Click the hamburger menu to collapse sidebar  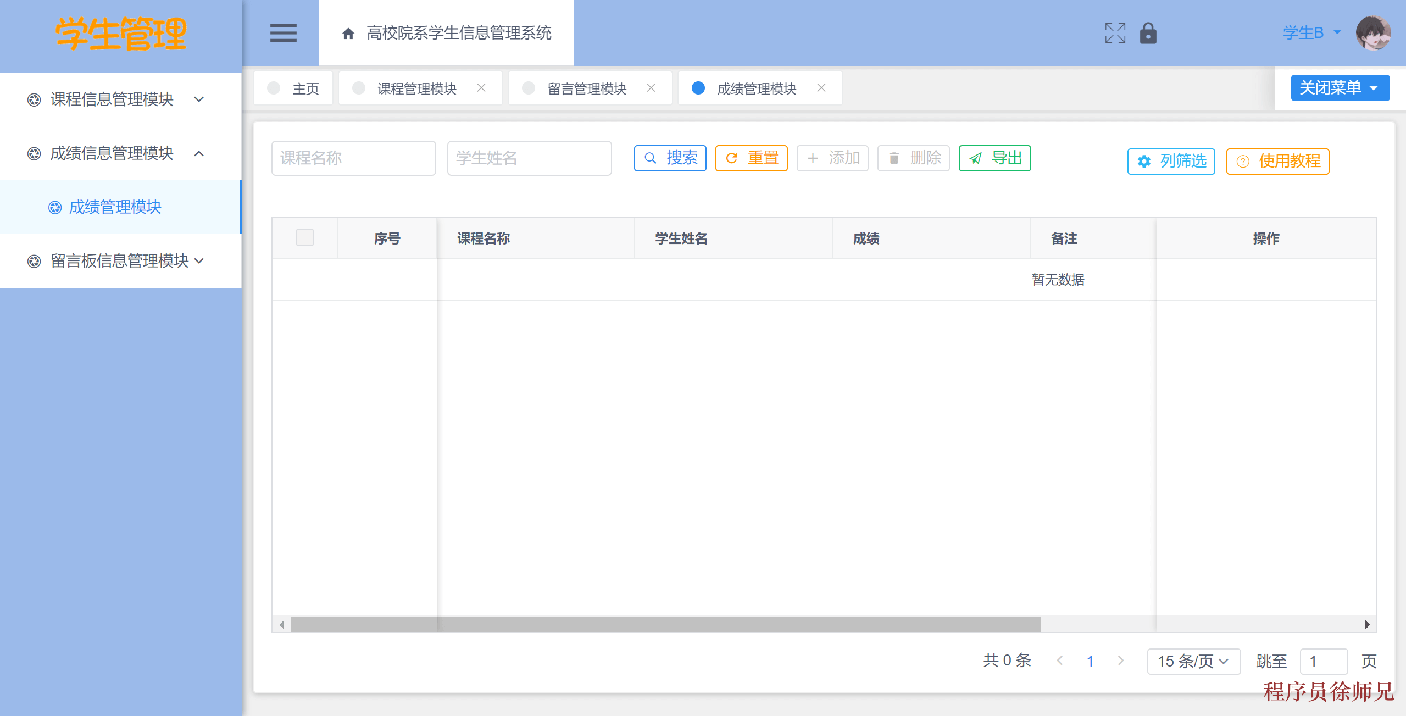[284, 33]
